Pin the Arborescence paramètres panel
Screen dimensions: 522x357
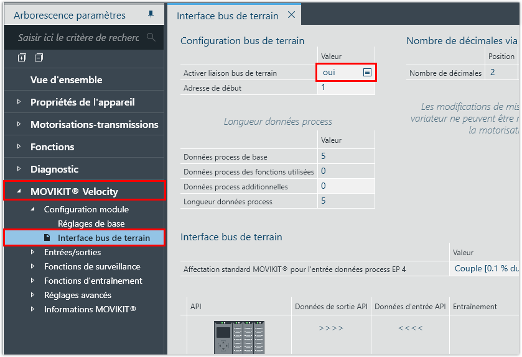click(x=151, y=15)
